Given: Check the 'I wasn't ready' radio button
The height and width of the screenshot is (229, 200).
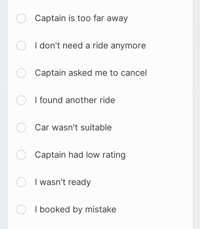Looking at the screenshot, I should [21, 182].
